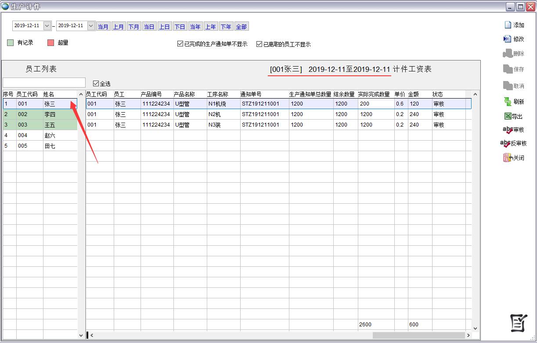Click the 实际完成数量 column header
Viewport: 537px width, 343px height.
[x=374, y=94]
